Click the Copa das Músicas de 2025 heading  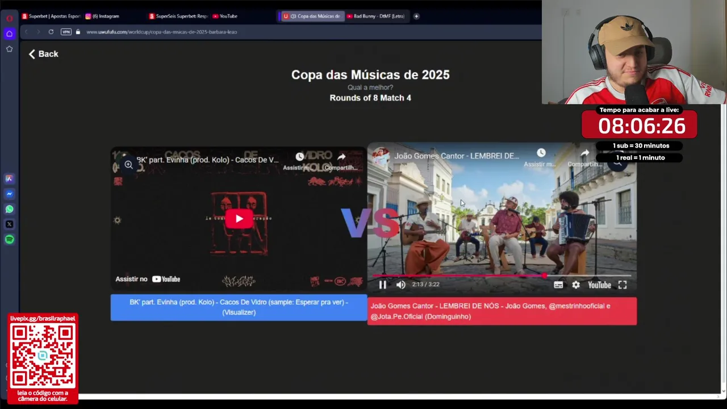tap(370, 75)
